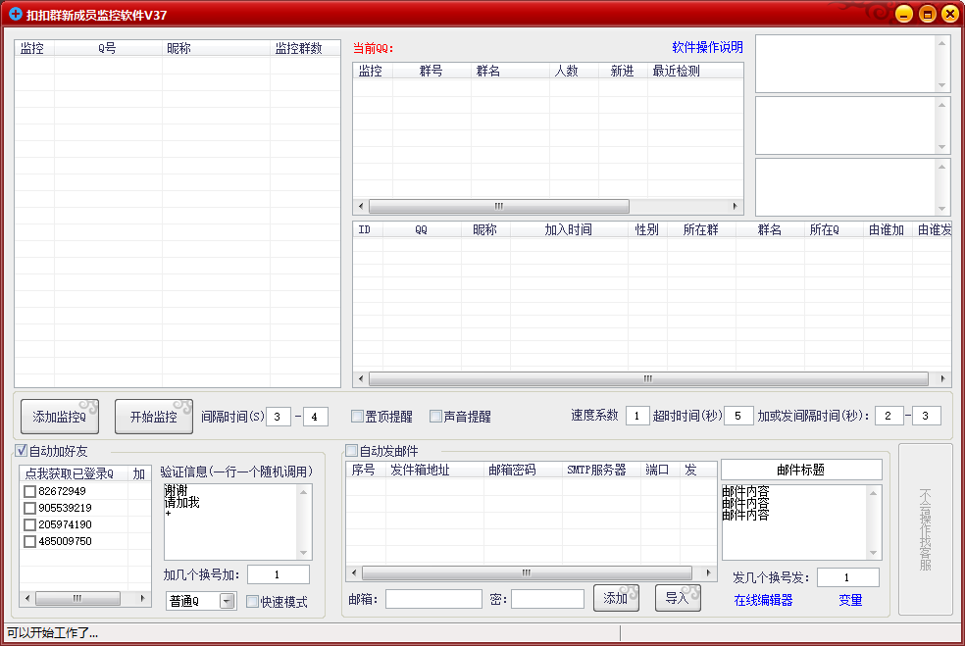This screenshot has height=646, width=965.
Task: Enable the 自动发邮件 checkbox
Action: (x=351, y=451)
